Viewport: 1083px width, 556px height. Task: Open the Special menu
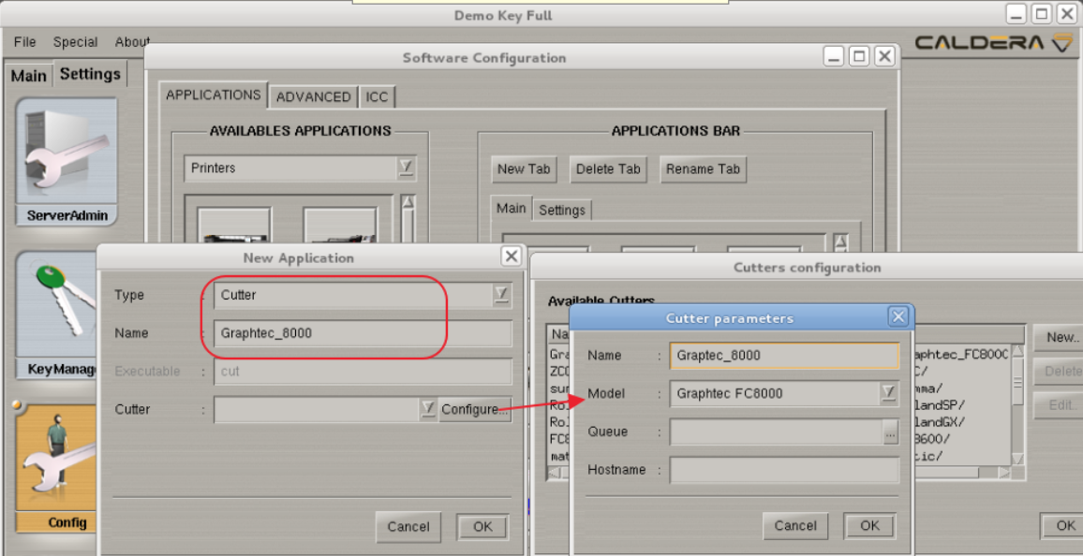[x=75, y=42]
